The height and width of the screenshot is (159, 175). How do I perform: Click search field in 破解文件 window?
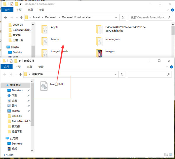[x=150, y=74]
